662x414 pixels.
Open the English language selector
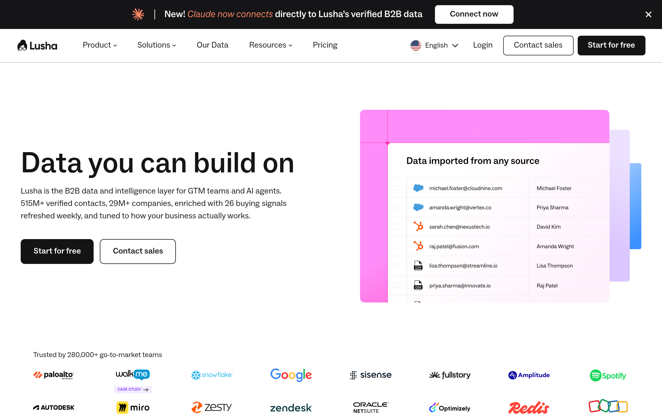pyautogui.click(x=434, y=45)
